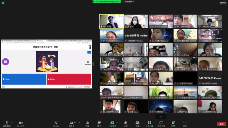Select 6d02 Alessa name tile
Screen dimensions: 228x128
(210, 78)
